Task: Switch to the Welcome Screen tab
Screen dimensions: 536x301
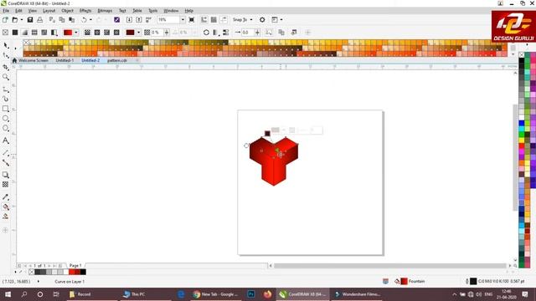Action: coord(33,60)
